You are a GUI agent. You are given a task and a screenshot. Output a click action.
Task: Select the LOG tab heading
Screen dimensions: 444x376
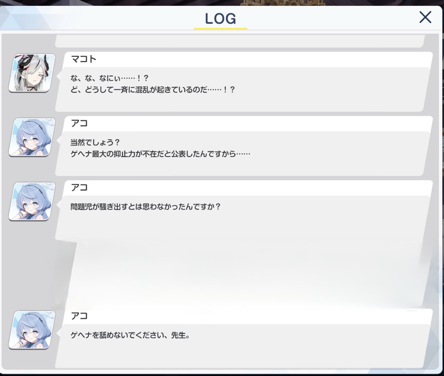[221, 19]
